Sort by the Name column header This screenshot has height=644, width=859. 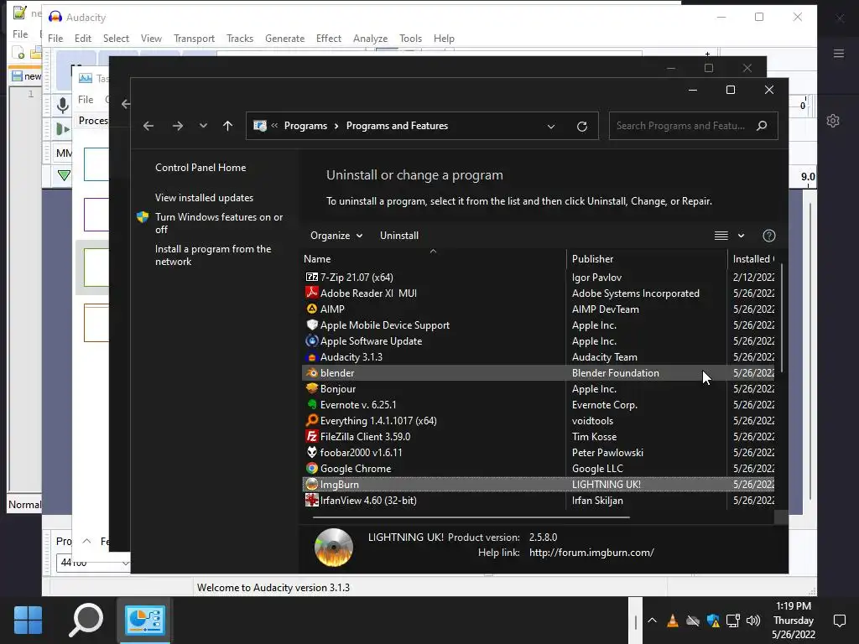tap(433, 259)
